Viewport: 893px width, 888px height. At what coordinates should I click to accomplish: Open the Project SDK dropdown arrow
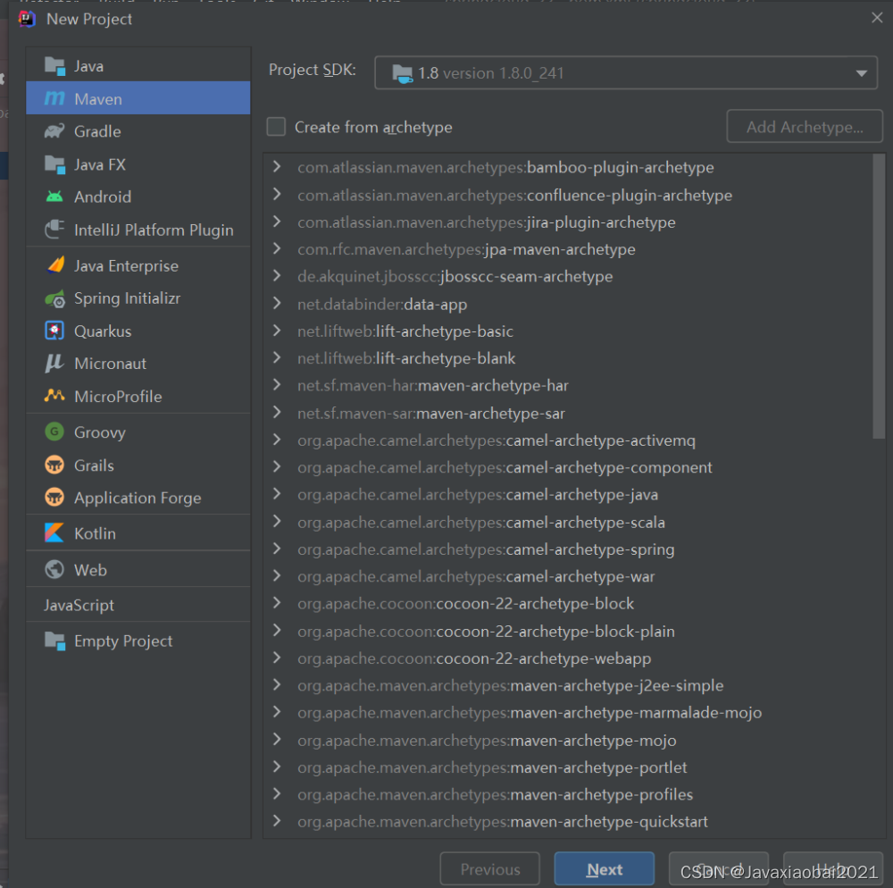[x=861, y=73]
